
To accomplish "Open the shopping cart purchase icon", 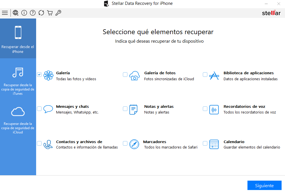I will 50,13.
